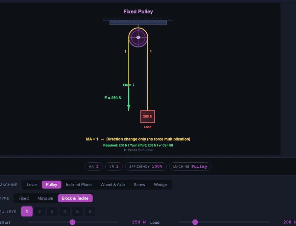The width and height of the screenshot is (296, 226).
Task: Click the Effort slider handle
Action: click(72, 222)
